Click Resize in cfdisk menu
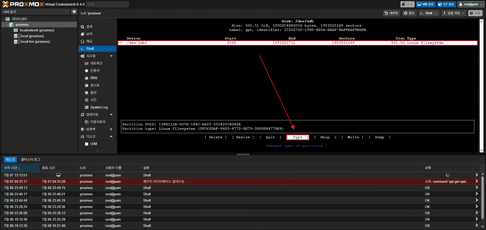The width and height of the screenshot is (486, 230). point(243,137)
